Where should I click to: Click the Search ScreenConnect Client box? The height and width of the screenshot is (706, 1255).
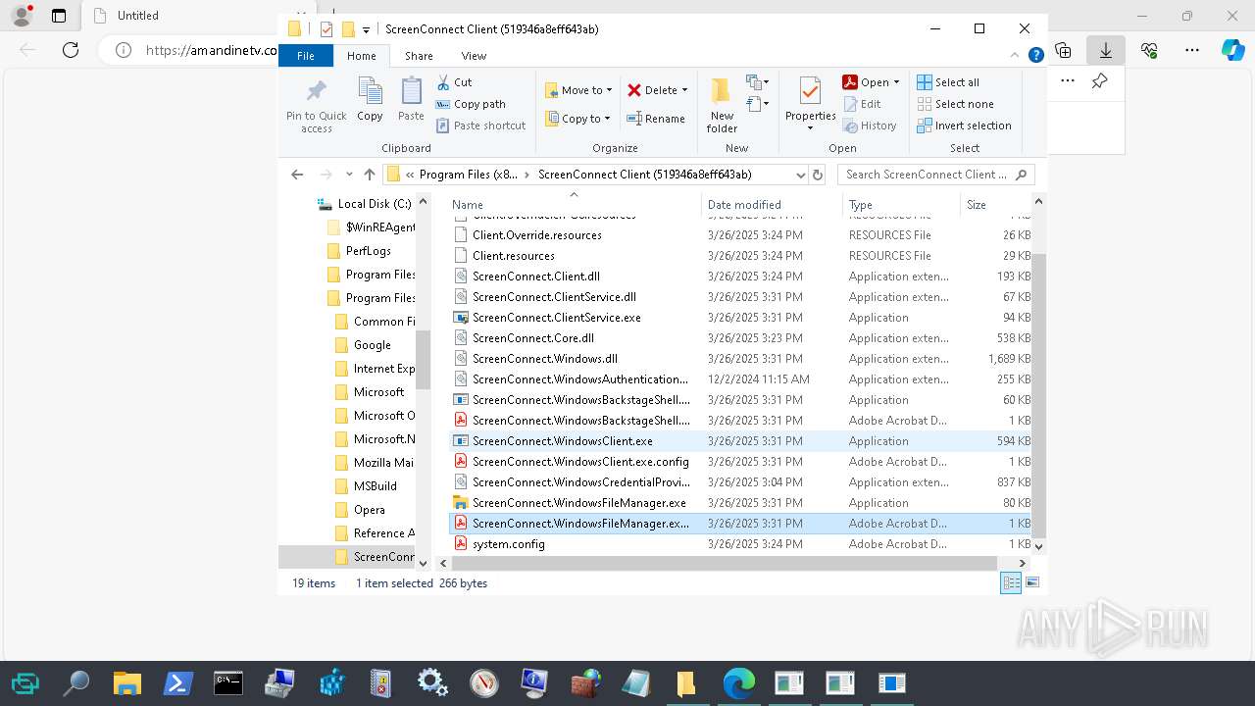click(936, 175)
